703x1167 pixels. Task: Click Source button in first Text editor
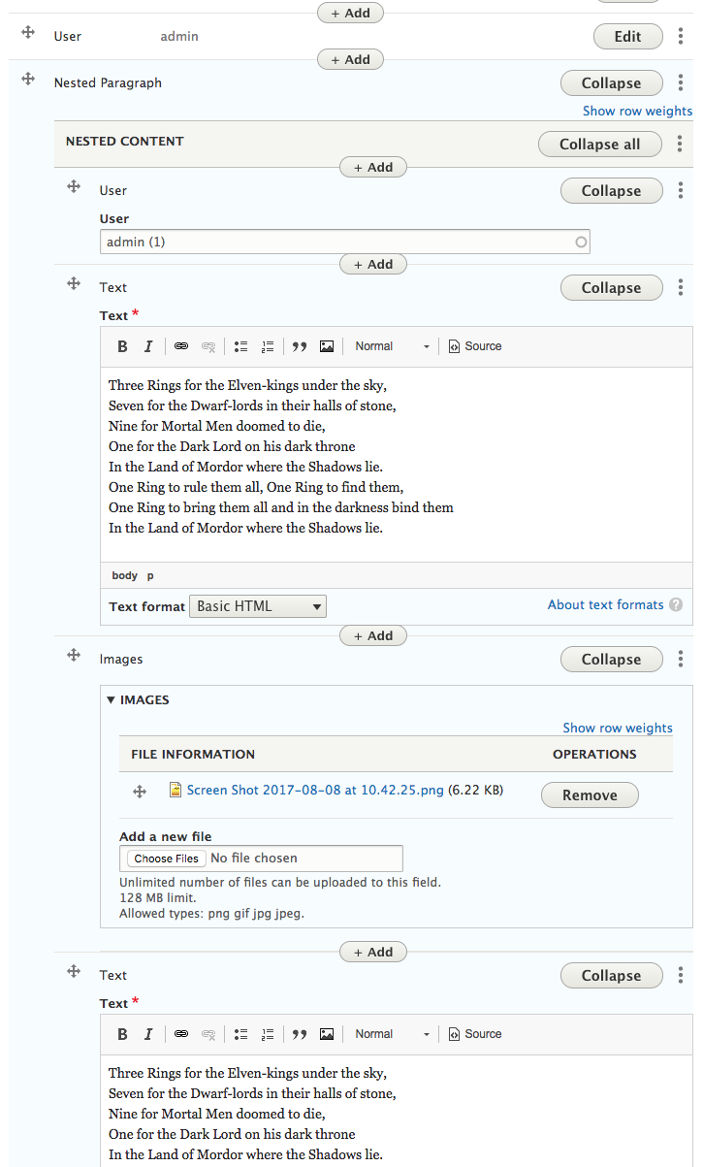coord(475,346)
